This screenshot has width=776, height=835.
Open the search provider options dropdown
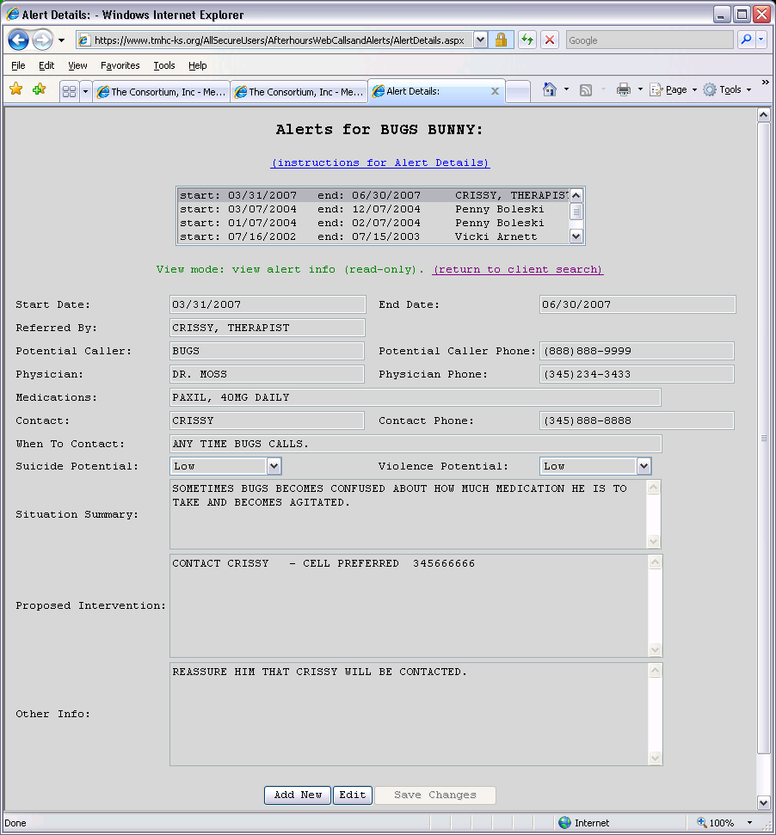(x=761, y=40)
